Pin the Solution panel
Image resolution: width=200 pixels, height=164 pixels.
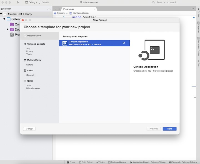click(48, 9)
